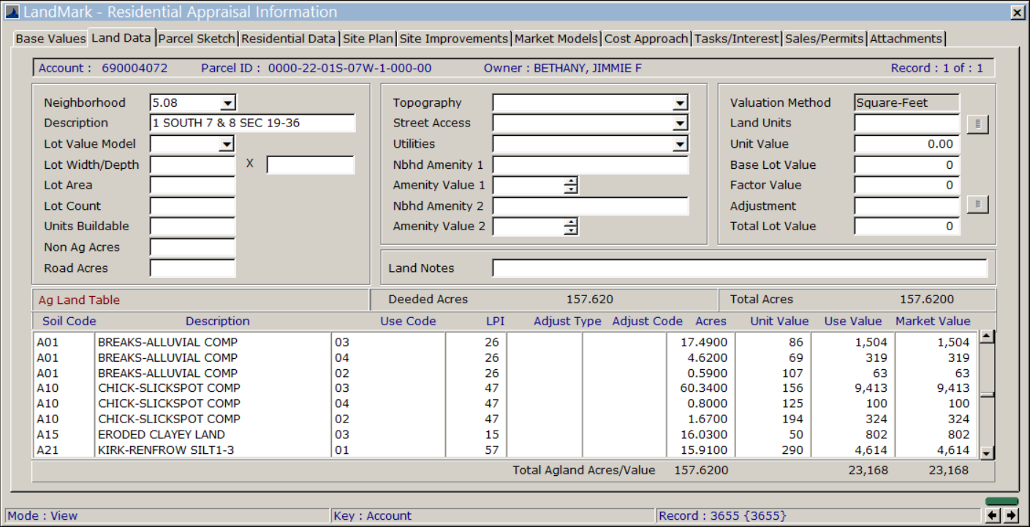
Task: Expand the Topography dropdown
Action: pos(680,103)
